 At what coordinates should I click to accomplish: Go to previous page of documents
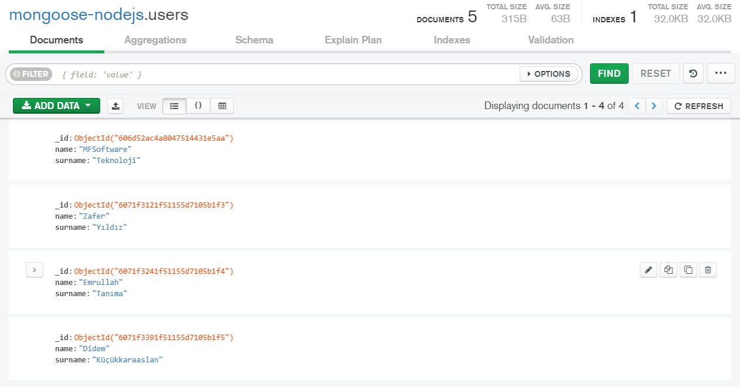637,106
